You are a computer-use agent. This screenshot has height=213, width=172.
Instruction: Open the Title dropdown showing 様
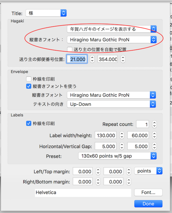46,13
